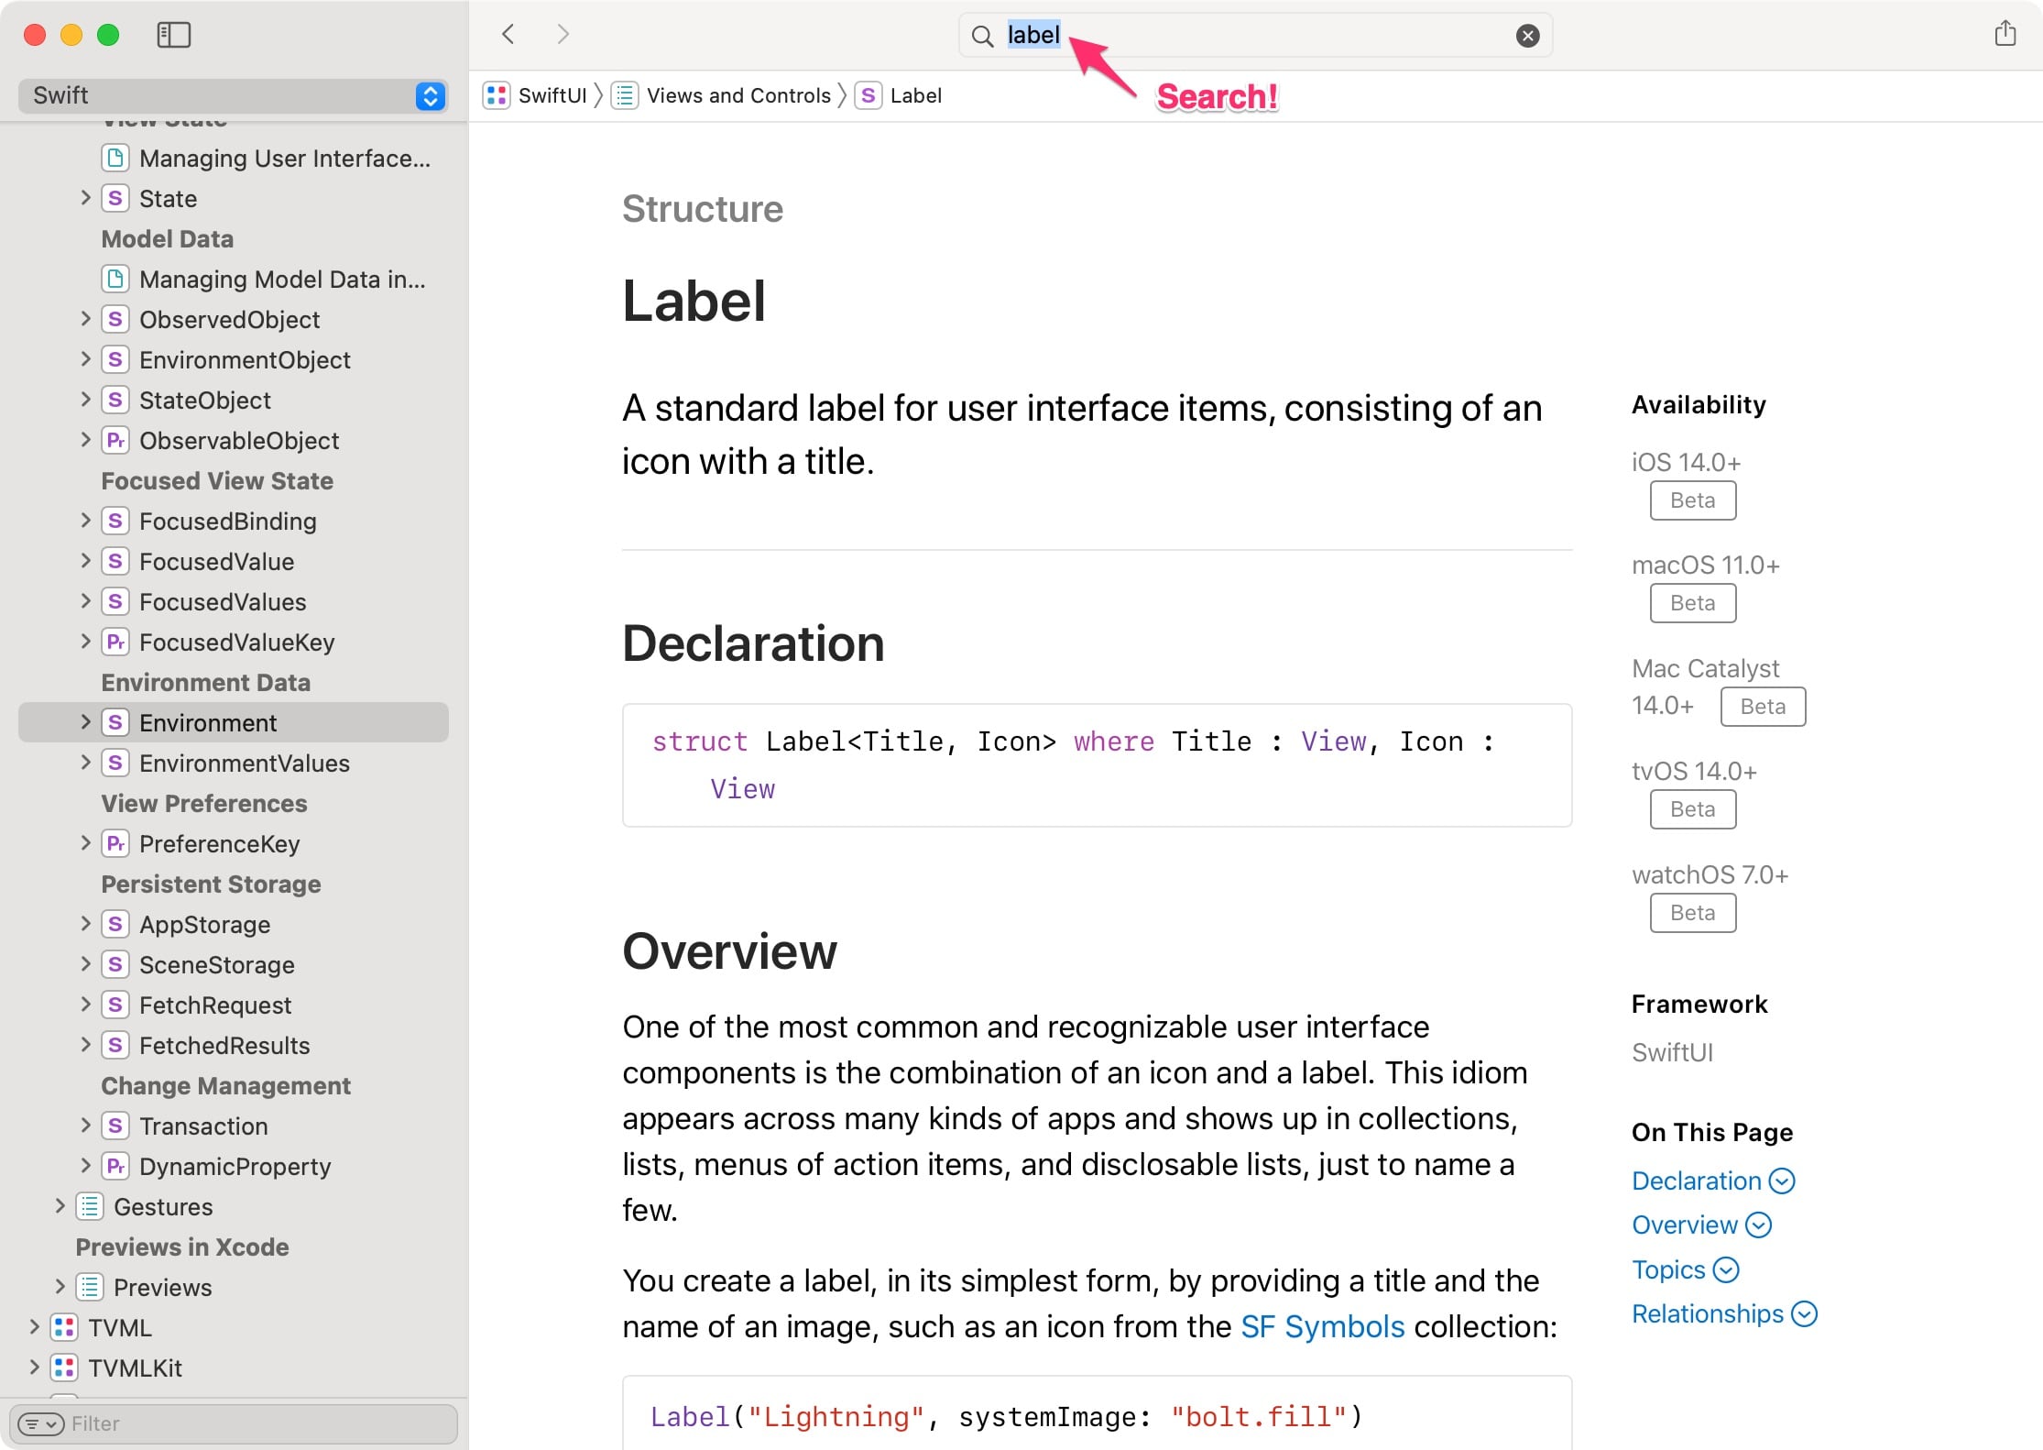Image resolution: width=2043 pixels, height=1450 pixels.
Task: Expand the EnvironmentValues disclosure arrow
Action: (x=85, y=763)
